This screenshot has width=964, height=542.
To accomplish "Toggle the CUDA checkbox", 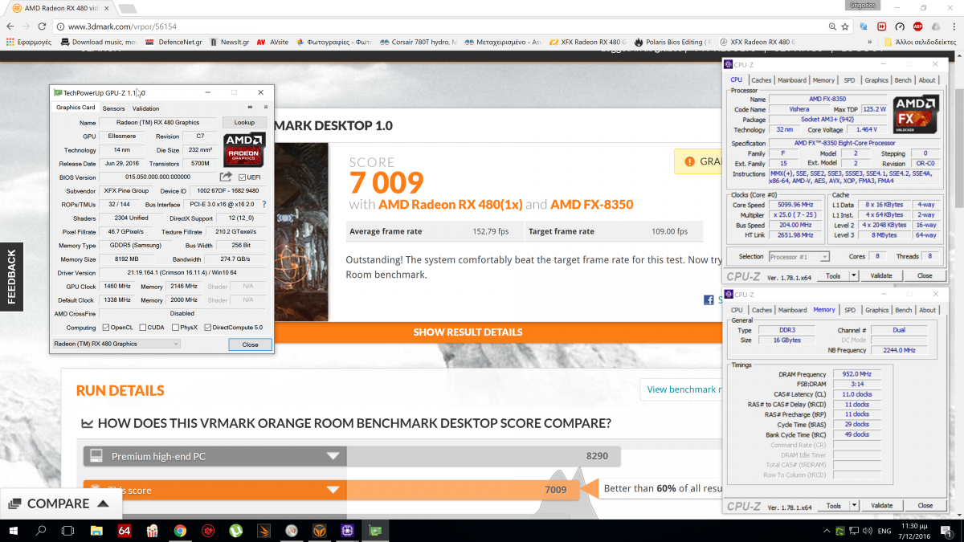I will [x=143, y=328].
